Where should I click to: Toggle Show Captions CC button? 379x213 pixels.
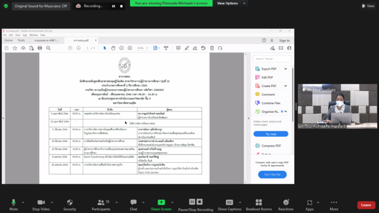tap(229, 202)
